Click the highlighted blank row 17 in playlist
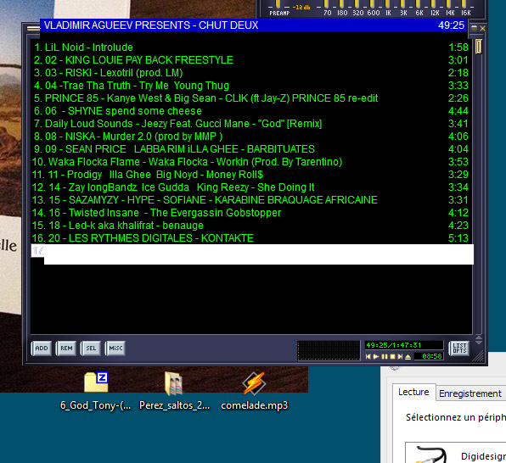Screen dimensions: 506x463 click(252, 254)
